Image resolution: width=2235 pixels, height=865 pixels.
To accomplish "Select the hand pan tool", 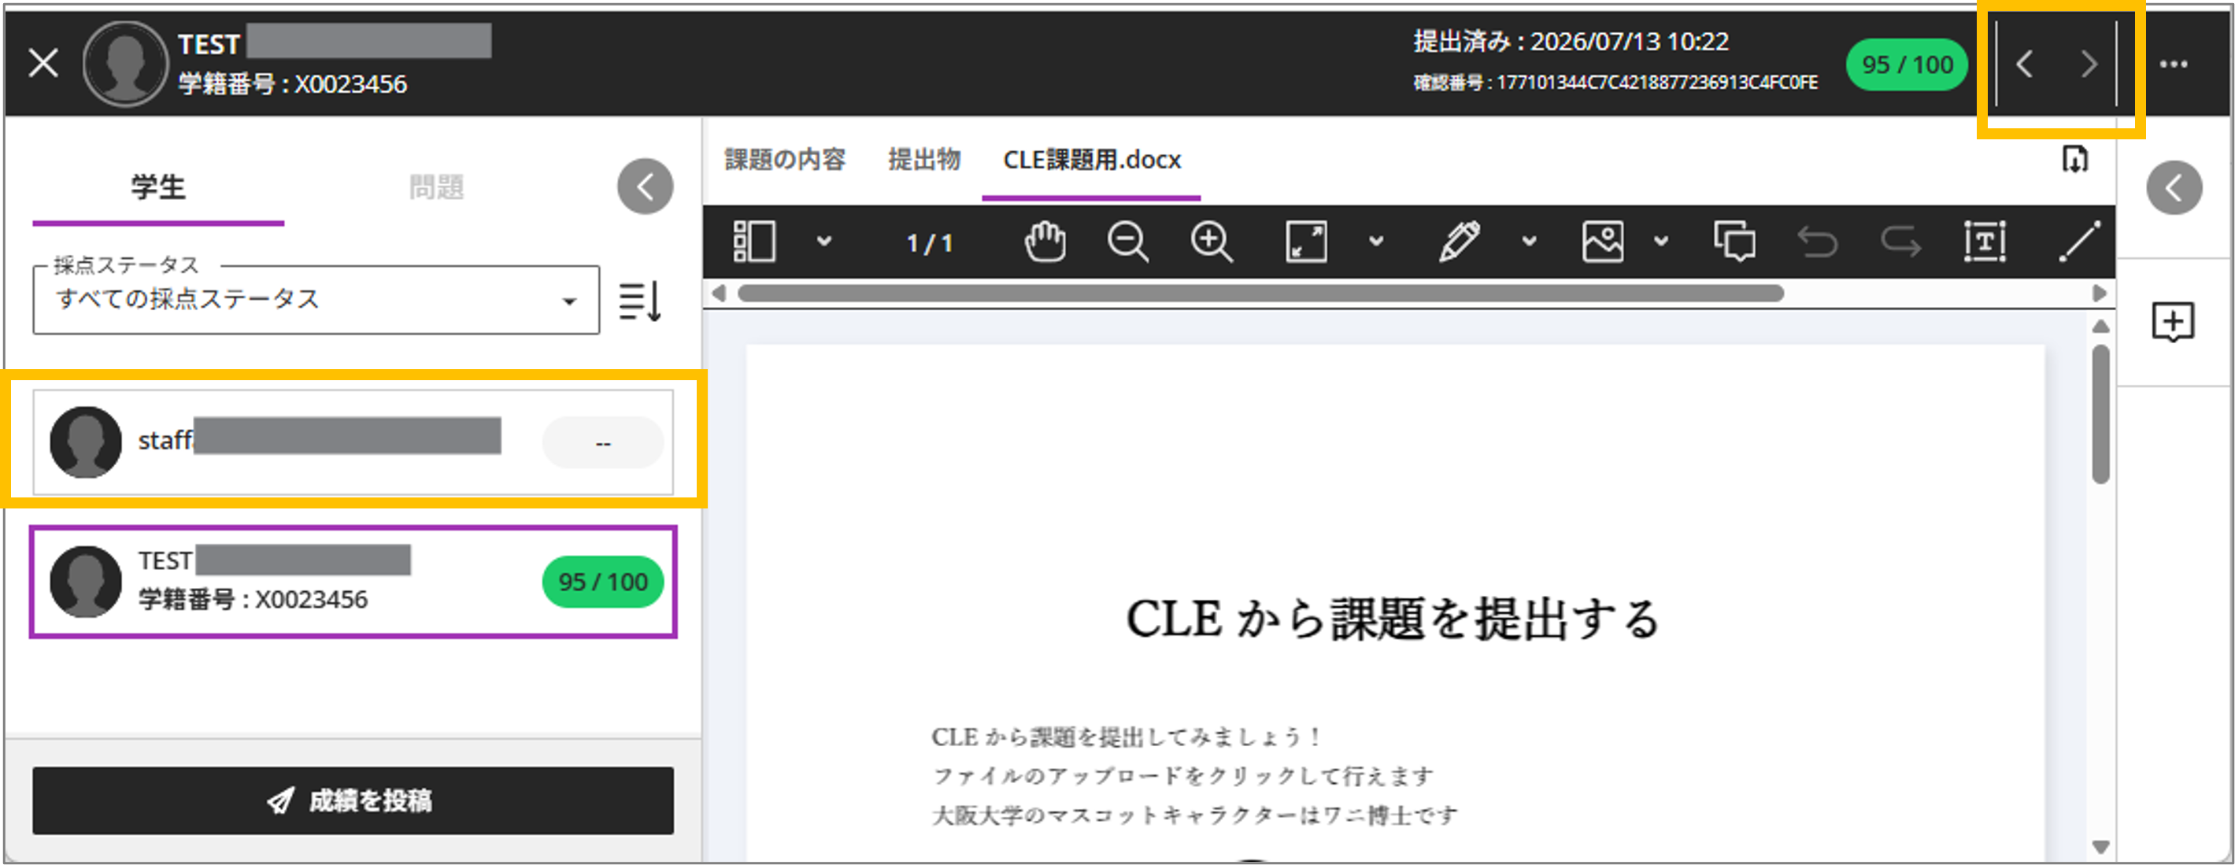I will tap(1045, 241).
